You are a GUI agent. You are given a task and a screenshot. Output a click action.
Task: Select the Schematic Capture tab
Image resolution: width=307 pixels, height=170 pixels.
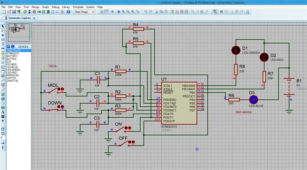click(20, 18)
